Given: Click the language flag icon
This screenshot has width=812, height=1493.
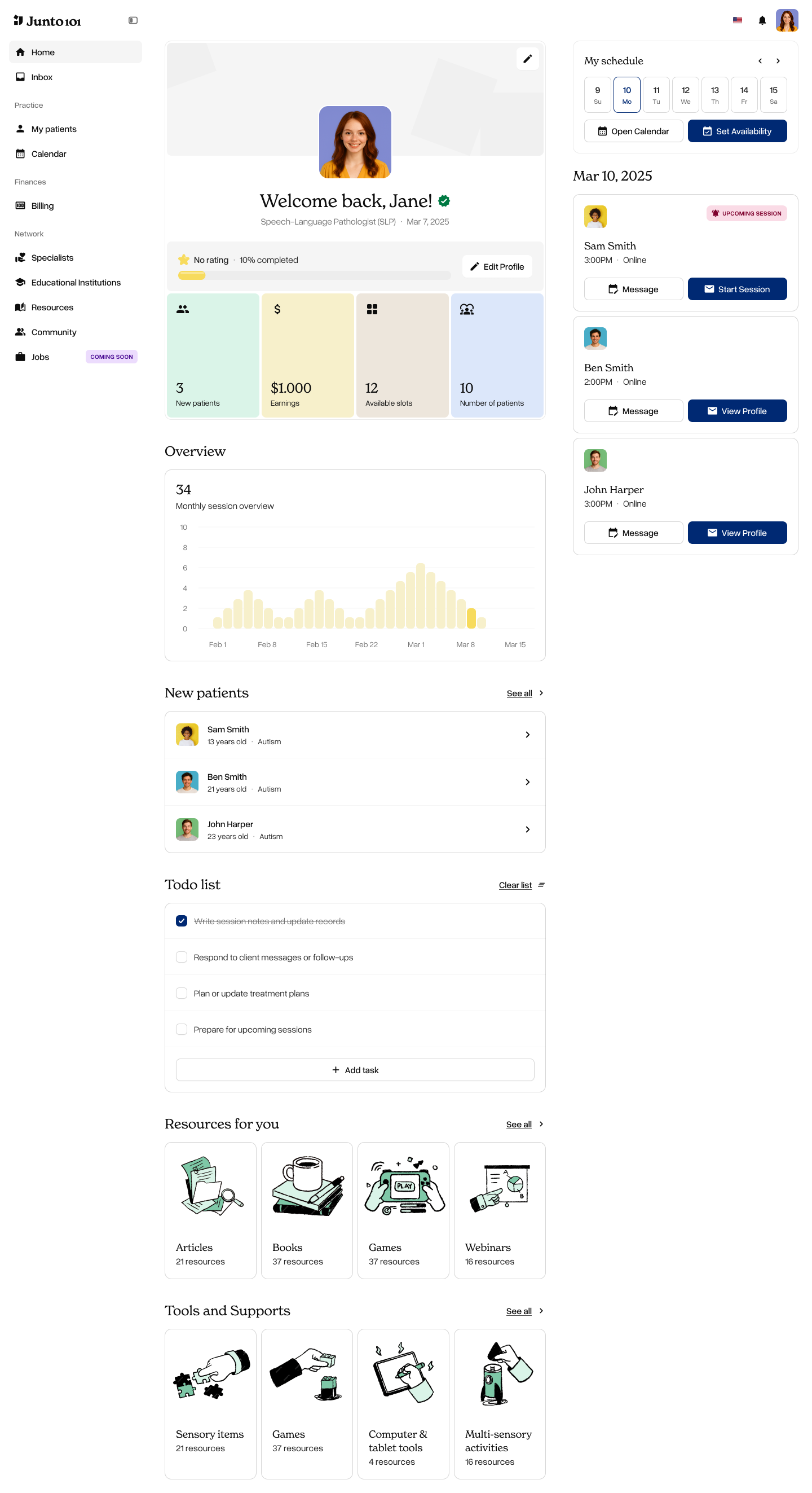Looking at the screenshot, I should (736, 20).
